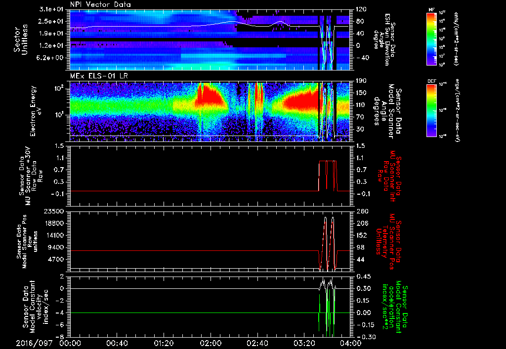Click the velocity and acceleration plot panel
The height and width of the screenshot is (349, 506).
[x=210, y=307]
